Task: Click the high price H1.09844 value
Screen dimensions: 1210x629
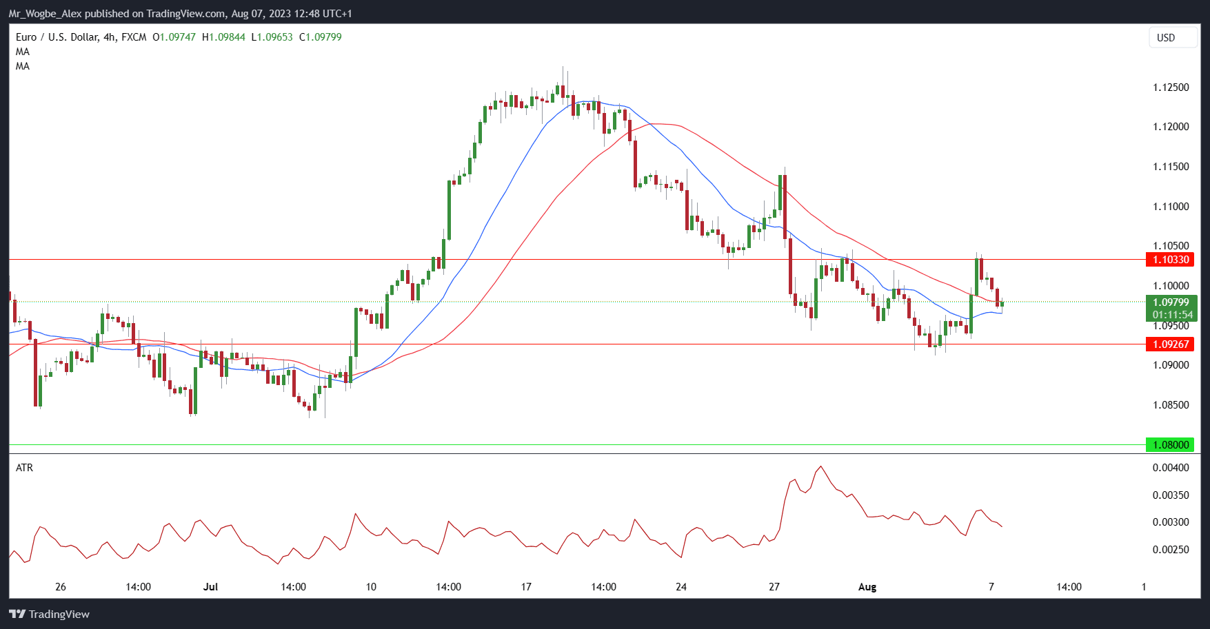Action: click(223, 37)
